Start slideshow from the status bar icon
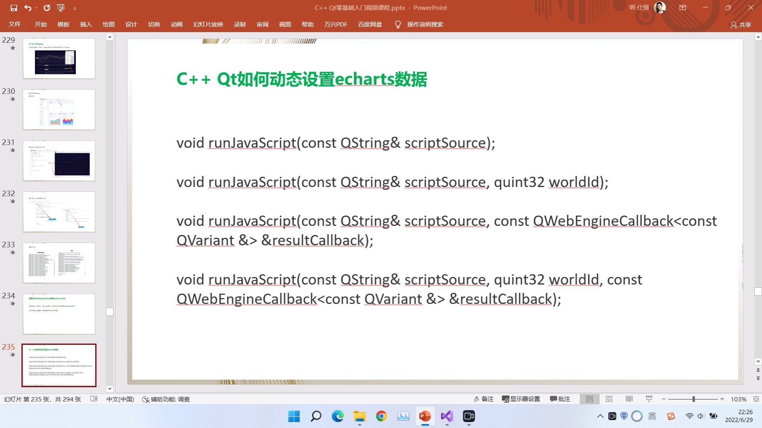 point(648,399)
